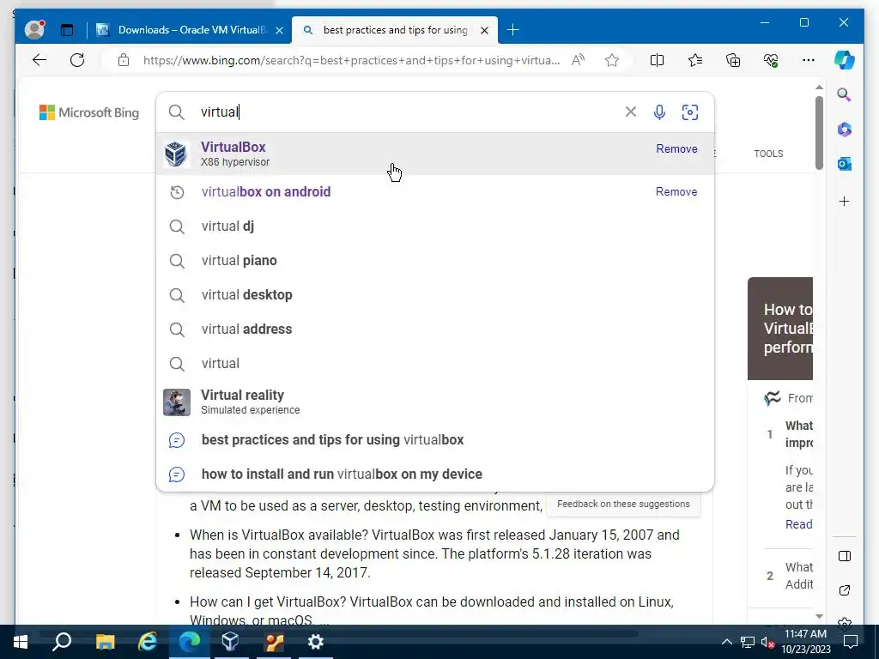The width and height of the screenshot is (879, 659).
Task: Open the Edge profile avatar
Action: 34,30
